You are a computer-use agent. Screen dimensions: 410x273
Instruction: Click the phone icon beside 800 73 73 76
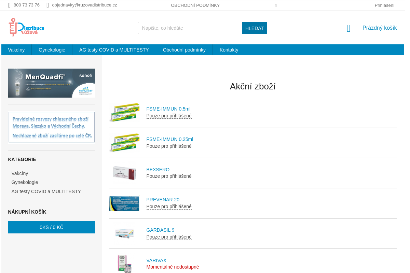[9, 5]
